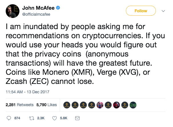Select the colorful photo liker avatar

[100, 105]
